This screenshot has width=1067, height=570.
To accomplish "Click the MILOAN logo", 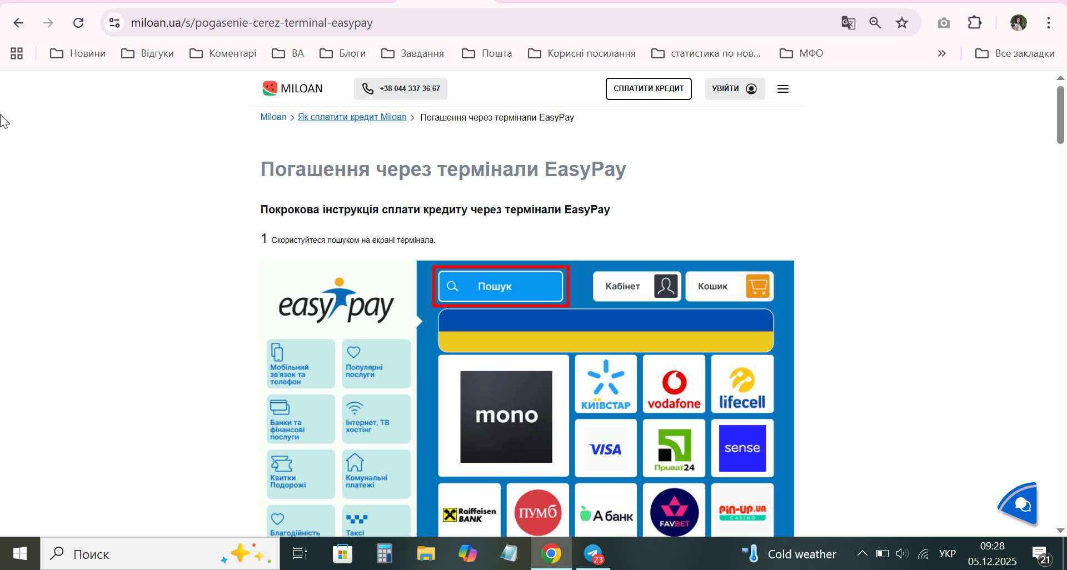I will 292,88.
